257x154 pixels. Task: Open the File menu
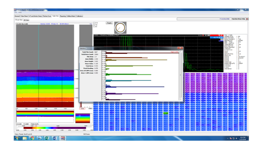[x=16, y=12]
